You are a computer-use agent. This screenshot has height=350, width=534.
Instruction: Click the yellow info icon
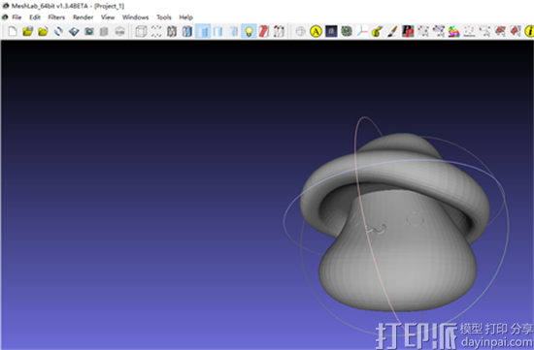(x=529, y=32)
